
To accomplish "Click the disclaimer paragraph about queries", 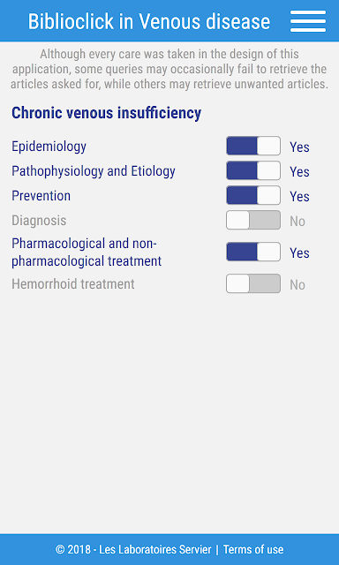I will click(x=169, y=69).
